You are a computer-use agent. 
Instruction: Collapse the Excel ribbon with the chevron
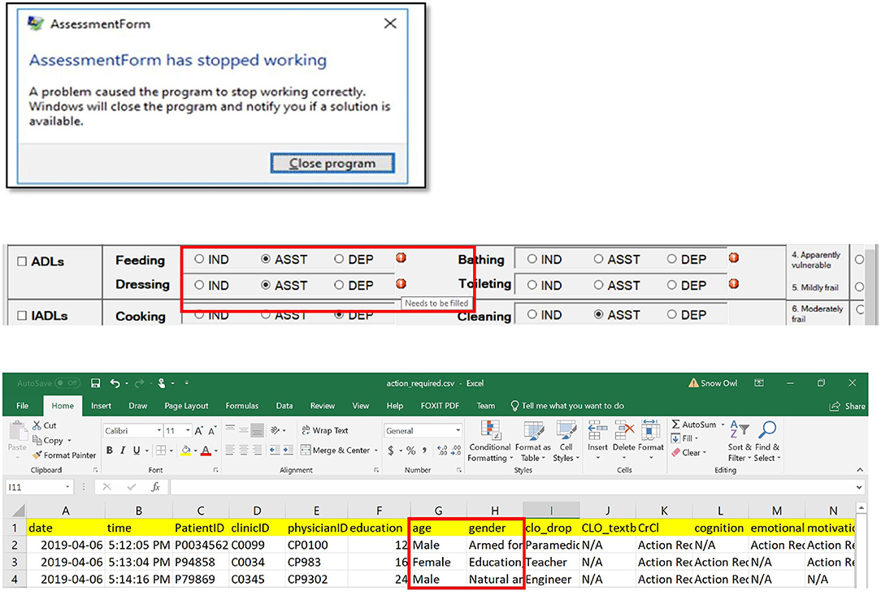coord(860,470)
